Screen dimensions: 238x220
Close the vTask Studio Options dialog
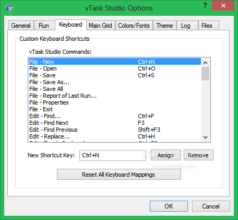tap(223, 6)
